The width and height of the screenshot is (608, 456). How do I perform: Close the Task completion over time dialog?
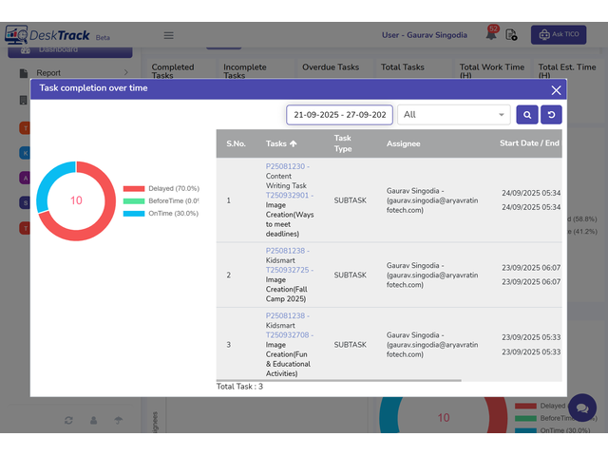(557, 89)
